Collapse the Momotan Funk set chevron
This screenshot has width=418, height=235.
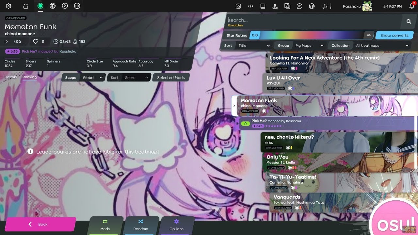tap(234, 106)
